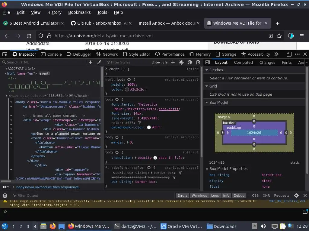
Task: Expand margin shorthand value arrow
Action: [128, 142]
